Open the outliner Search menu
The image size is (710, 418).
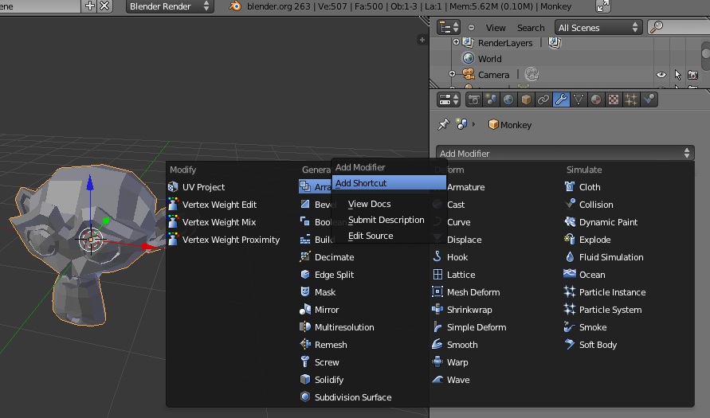(531, 28)
